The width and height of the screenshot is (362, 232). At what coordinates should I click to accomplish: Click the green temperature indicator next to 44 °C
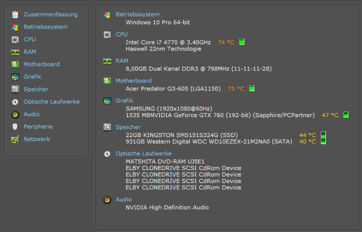pyautogui.click(x=323, y=134)
